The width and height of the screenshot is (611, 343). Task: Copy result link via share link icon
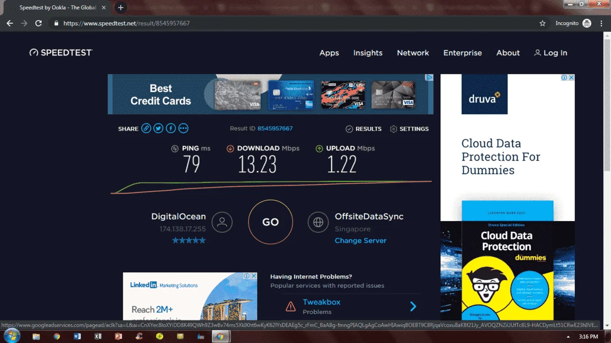coord(146,129)
